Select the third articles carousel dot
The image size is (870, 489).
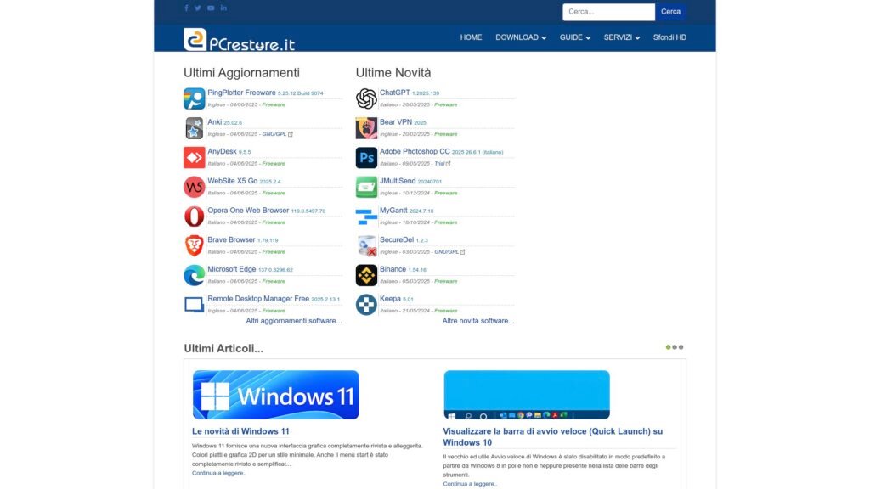681,347
